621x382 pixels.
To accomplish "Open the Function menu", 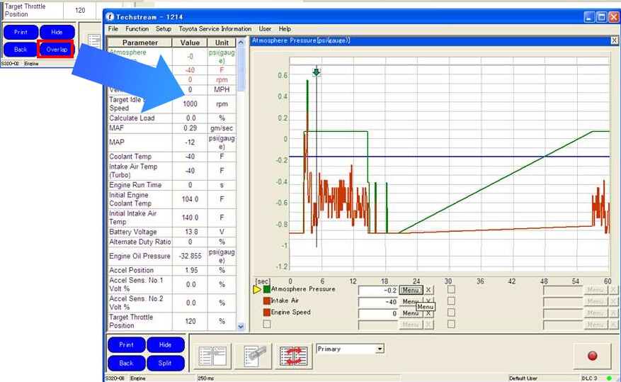I will click(137, 29).
